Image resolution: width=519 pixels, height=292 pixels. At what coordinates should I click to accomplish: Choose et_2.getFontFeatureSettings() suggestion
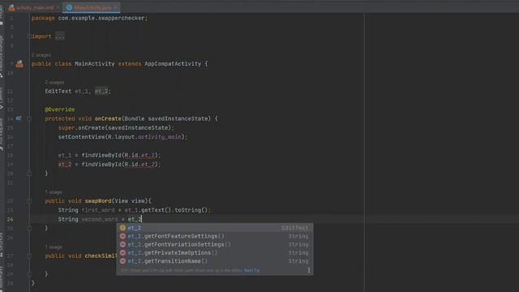click(214, 236)
